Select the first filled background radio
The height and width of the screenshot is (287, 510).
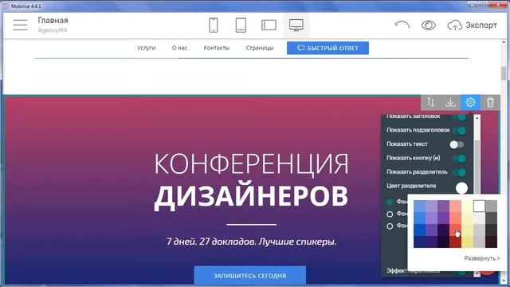[x=390, y=202]
